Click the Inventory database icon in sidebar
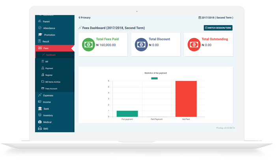Image resolution: width=276 pixels, height=161 pixels. [x=40, y=115]
